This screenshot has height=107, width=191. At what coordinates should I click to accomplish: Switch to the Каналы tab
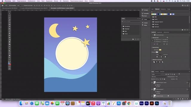tap(157, 72)
